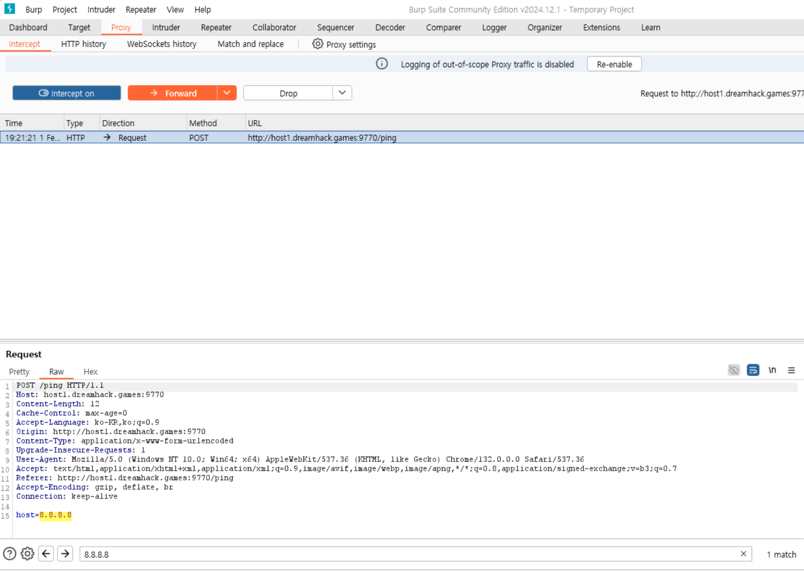Click the Burp Suite logo icon
The width and height of the screenshot is (804, 571).
pos(10,9)
